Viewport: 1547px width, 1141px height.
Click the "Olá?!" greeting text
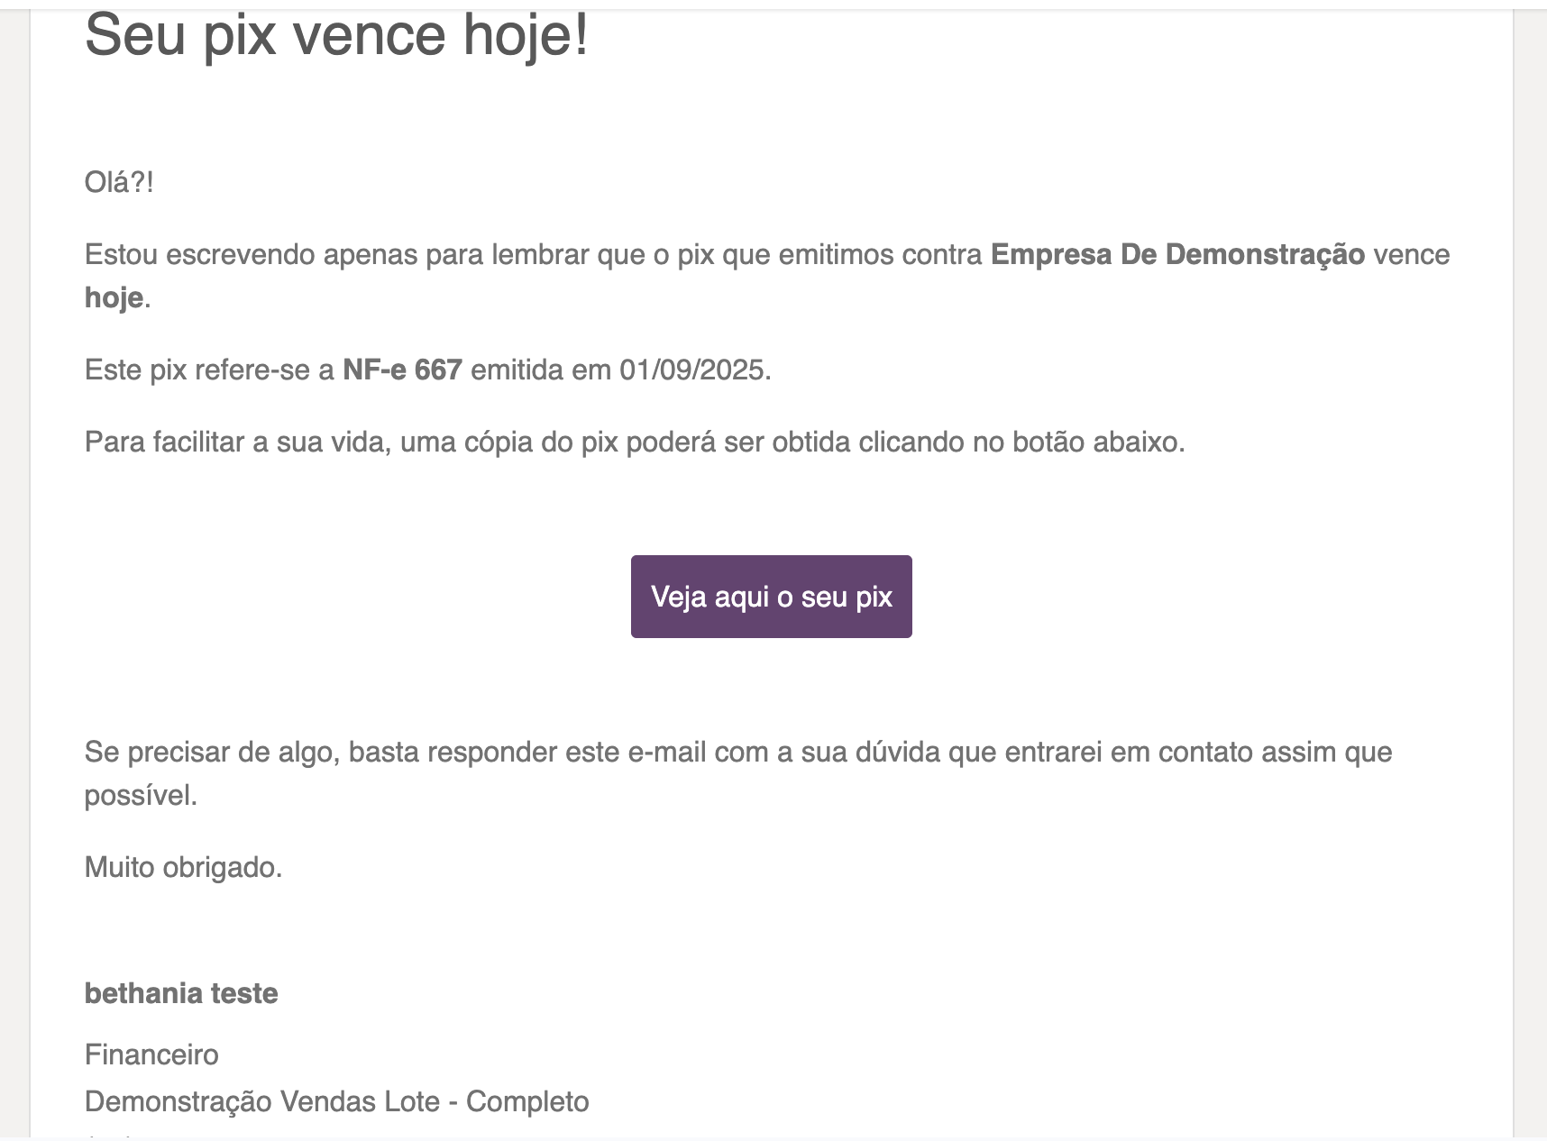(119, 182)
